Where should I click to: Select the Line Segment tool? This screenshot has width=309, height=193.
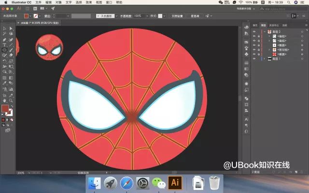coord(11,45)
